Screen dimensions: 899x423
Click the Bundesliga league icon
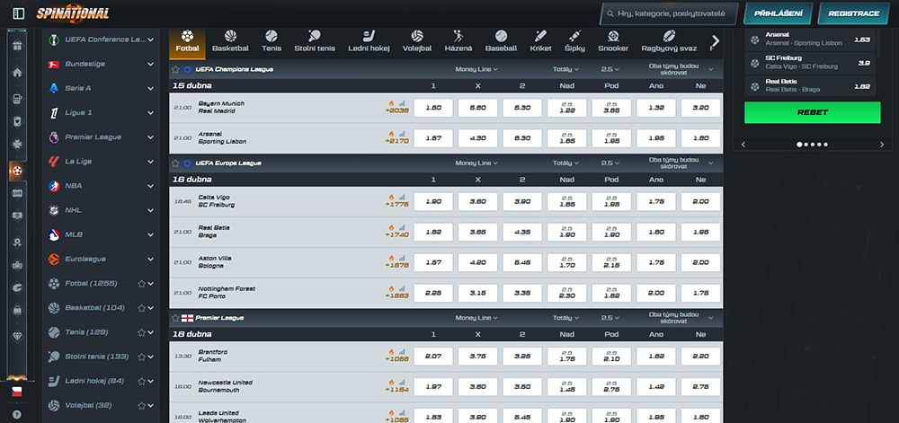54,64
